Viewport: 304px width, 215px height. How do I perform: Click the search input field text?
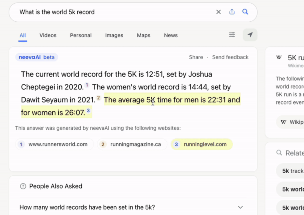(57, 12)
